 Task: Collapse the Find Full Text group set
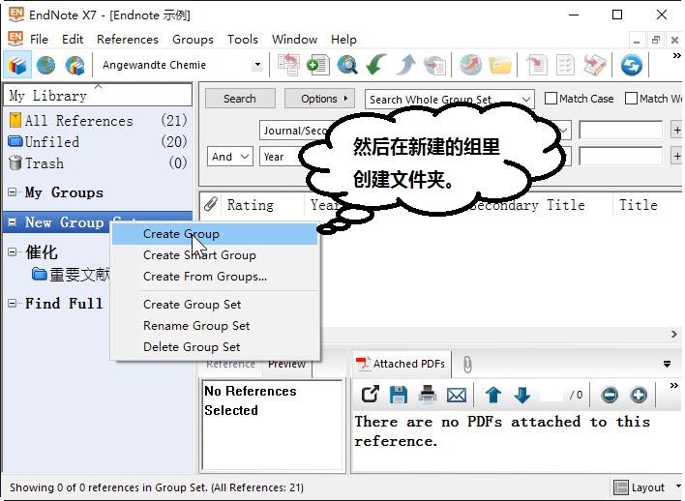click(x=13, y=303)
